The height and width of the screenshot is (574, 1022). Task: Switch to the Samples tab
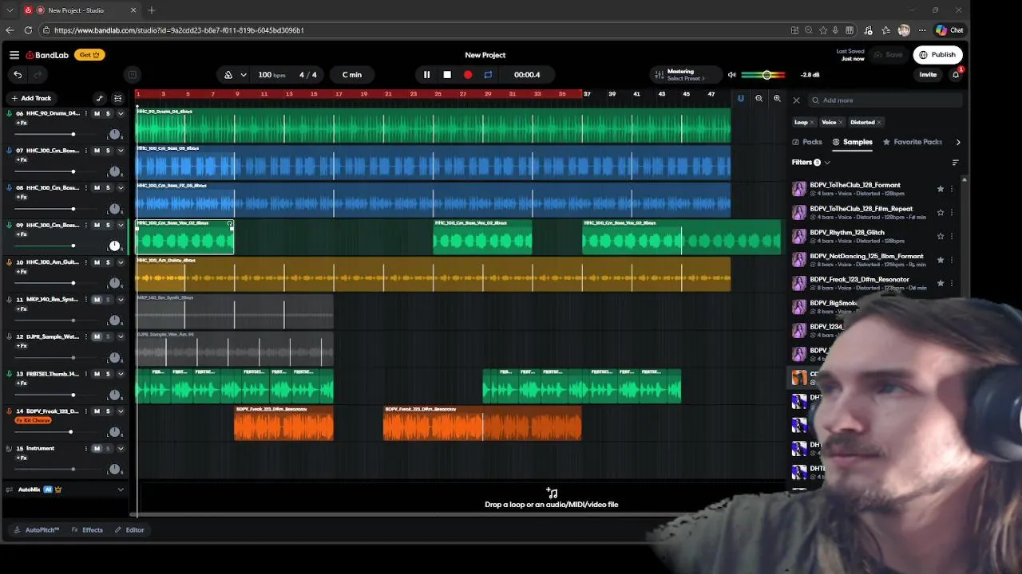(x=853, y=142)
